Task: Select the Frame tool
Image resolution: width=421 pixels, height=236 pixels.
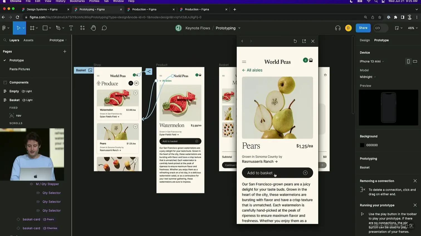Action: tap(32, 28)
